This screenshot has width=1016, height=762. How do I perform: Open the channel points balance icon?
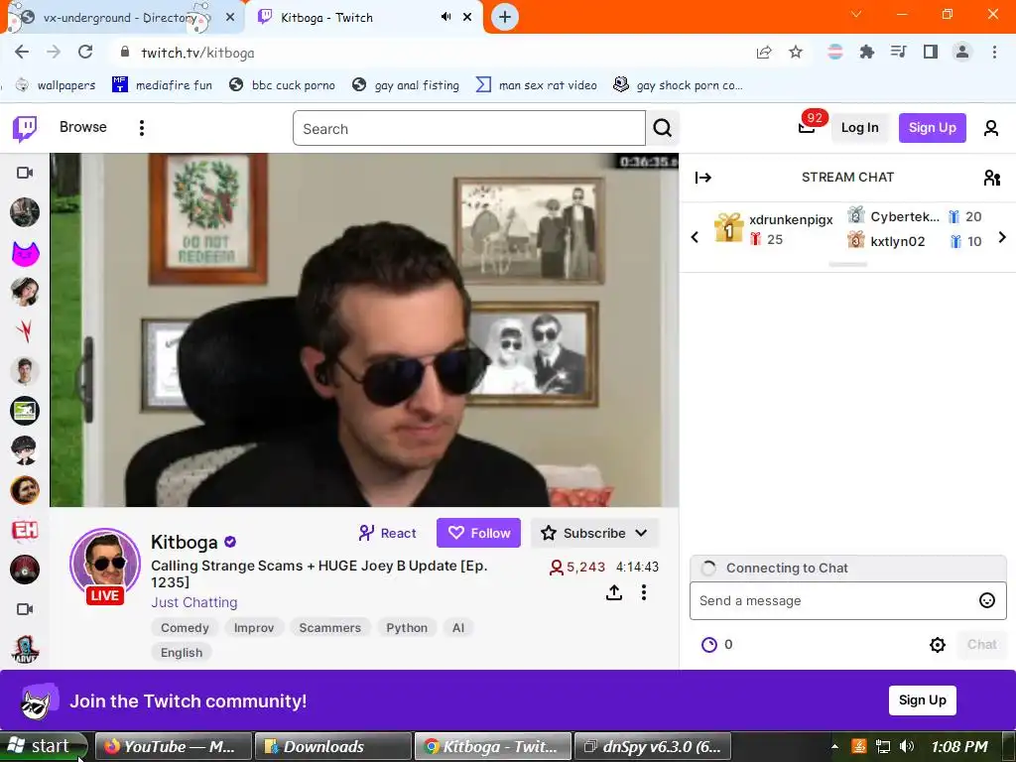click(x=709, y=644)
